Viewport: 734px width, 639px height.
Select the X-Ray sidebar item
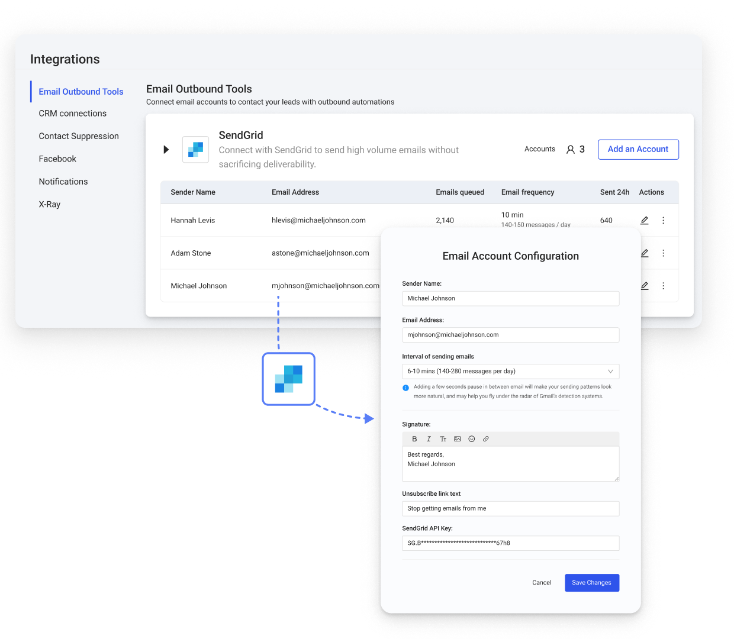click(x=50, y=204)
